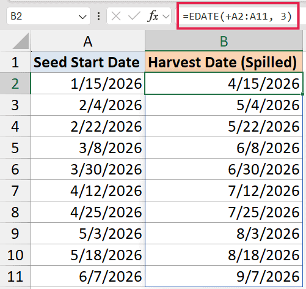Select the cell containing 9/7/2026

[x=224, y=276]
